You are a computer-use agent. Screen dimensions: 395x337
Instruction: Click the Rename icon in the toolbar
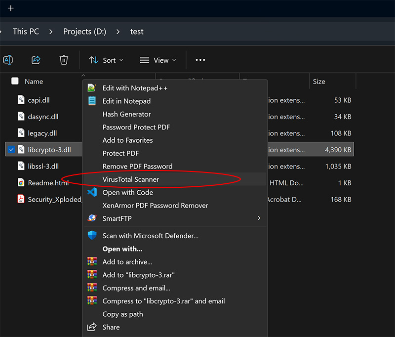tap(8, 60)
